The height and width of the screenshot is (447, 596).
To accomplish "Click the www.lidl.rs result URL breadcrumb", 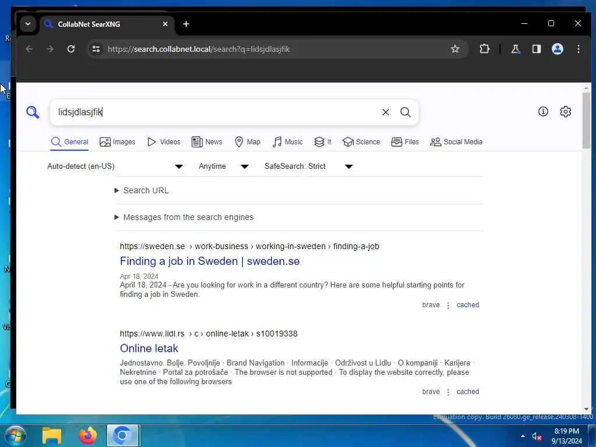I will tap(209, 334).
